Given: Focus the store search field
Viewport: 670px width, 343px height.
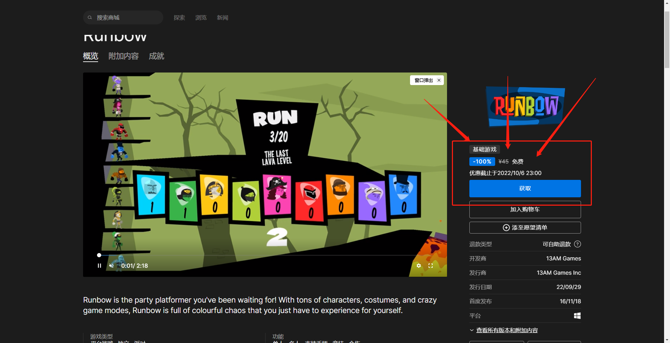Looking at the screenshot, I should pos(123,17).
